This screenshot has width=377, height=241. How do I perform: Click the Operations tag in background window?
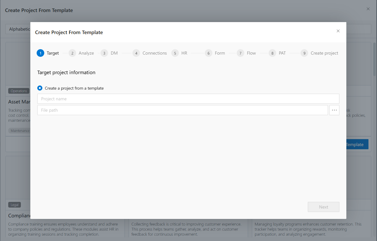pyautogui.click(x=19, y=91)
